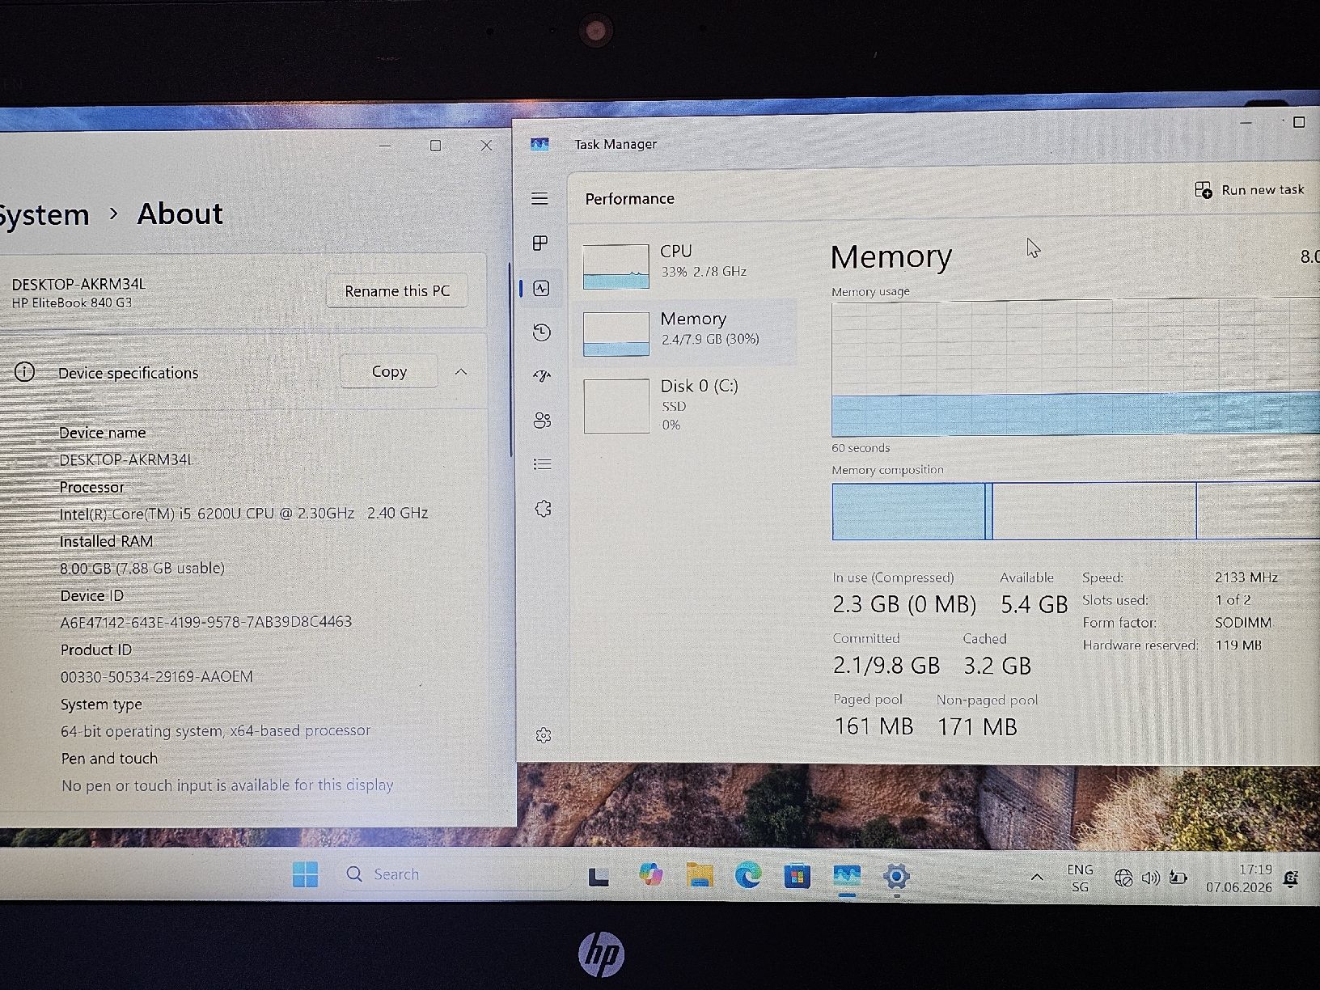Open Startup apps in Task Manager sidebar
This screenshot has width=1320, height=990.
pos(542,376)
